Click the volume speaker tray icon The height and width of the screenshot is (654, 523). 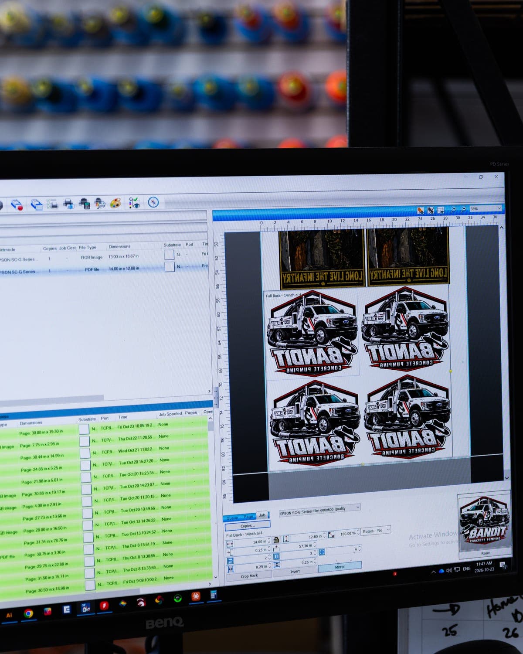tap(449, 570)
